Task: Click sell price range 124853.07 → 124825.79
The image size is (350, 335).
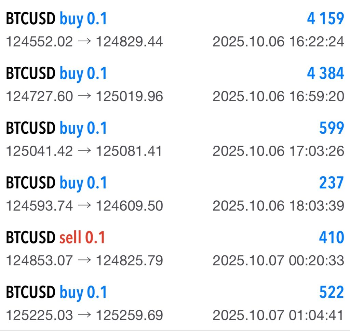Action: (84, 260)
